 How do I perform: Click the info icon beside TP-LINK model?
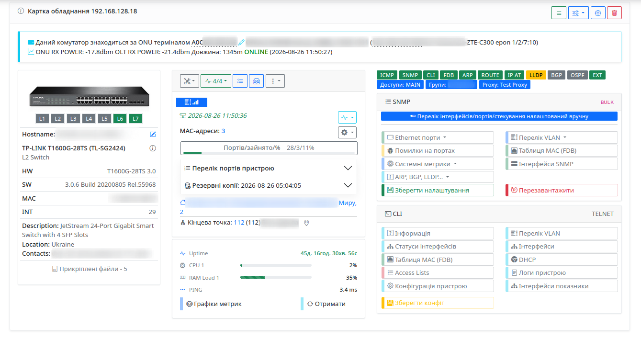pos(153,148)
